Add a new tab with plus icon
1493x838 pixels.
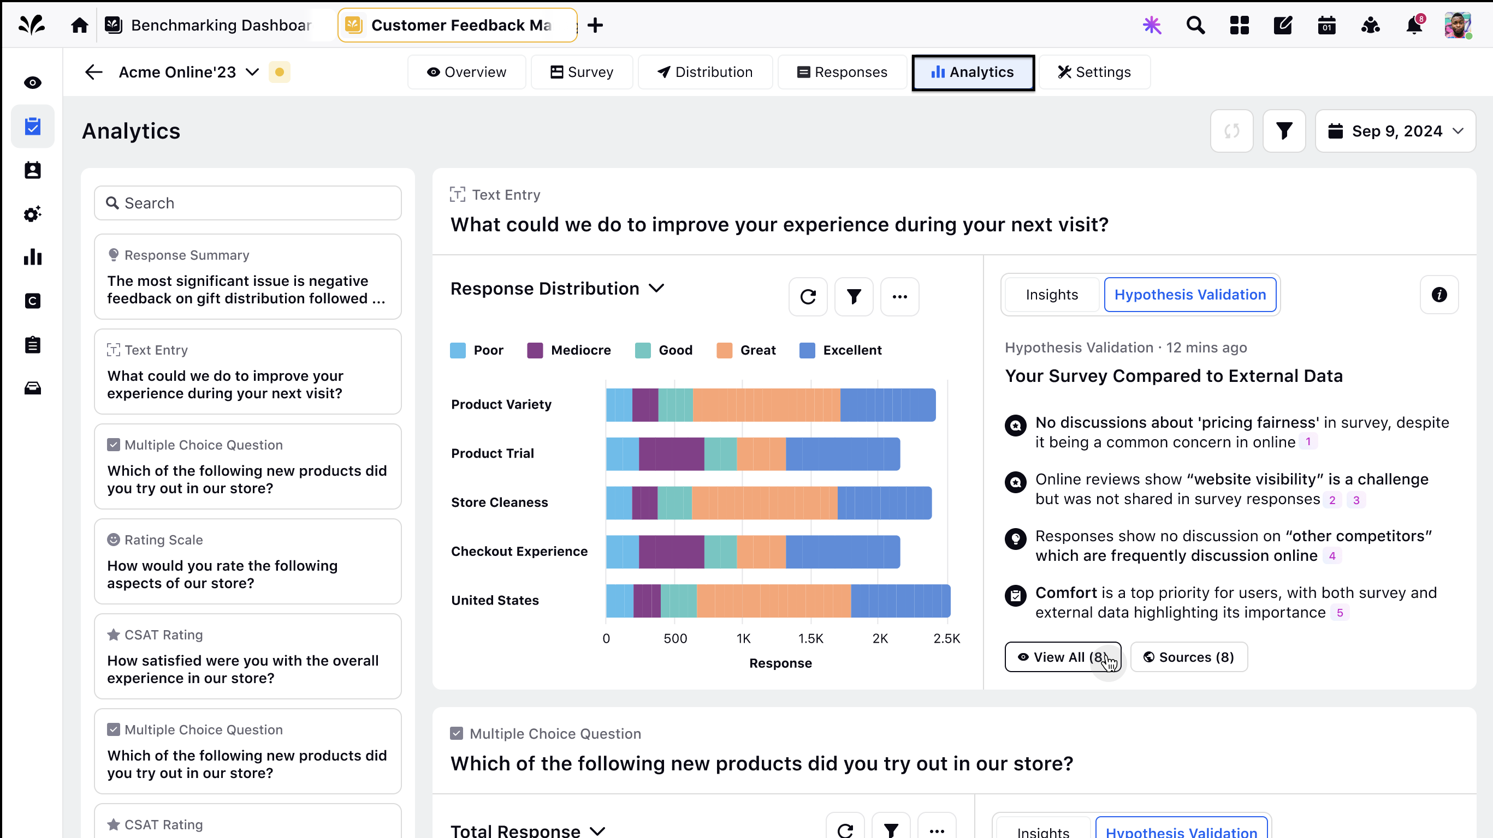click(595, 25)
